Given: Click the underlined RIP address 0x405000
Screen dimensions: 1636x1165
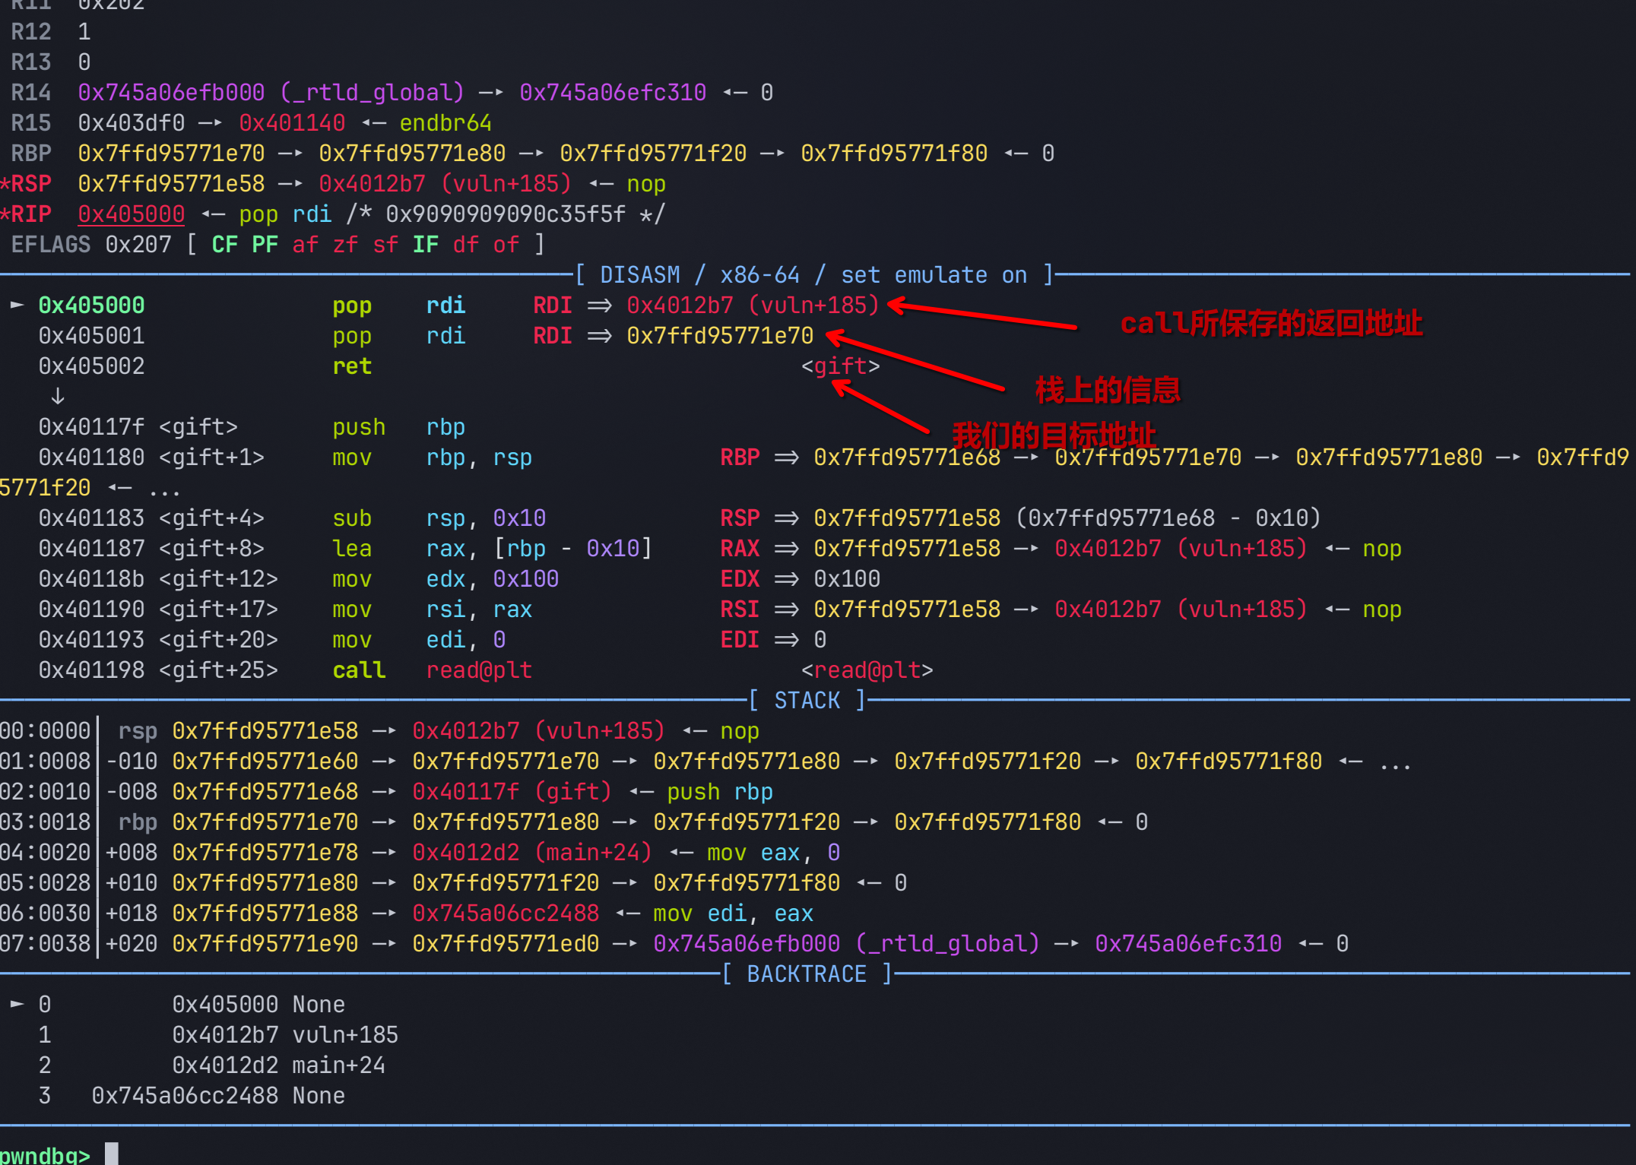Looking at the screenshot, I should point(131,214).
